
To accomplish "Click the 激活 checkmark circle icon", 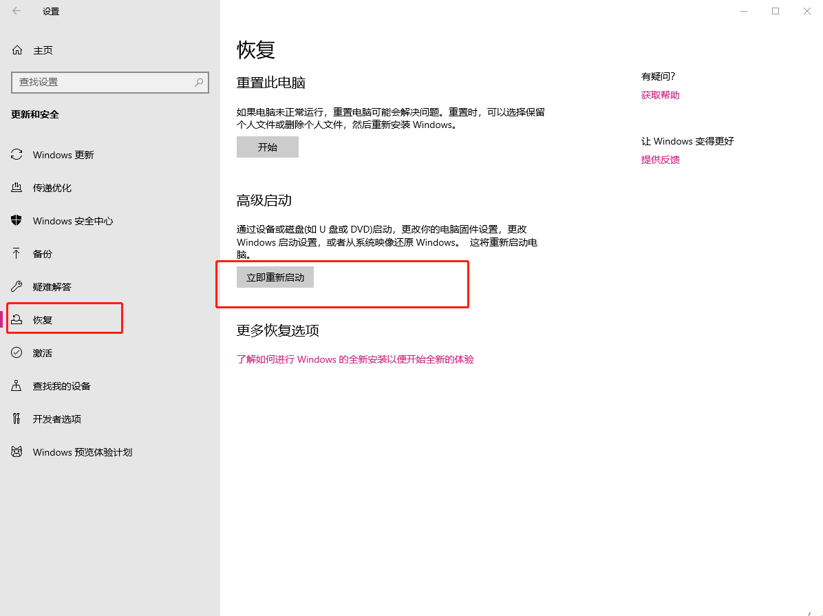I will 17,353.
